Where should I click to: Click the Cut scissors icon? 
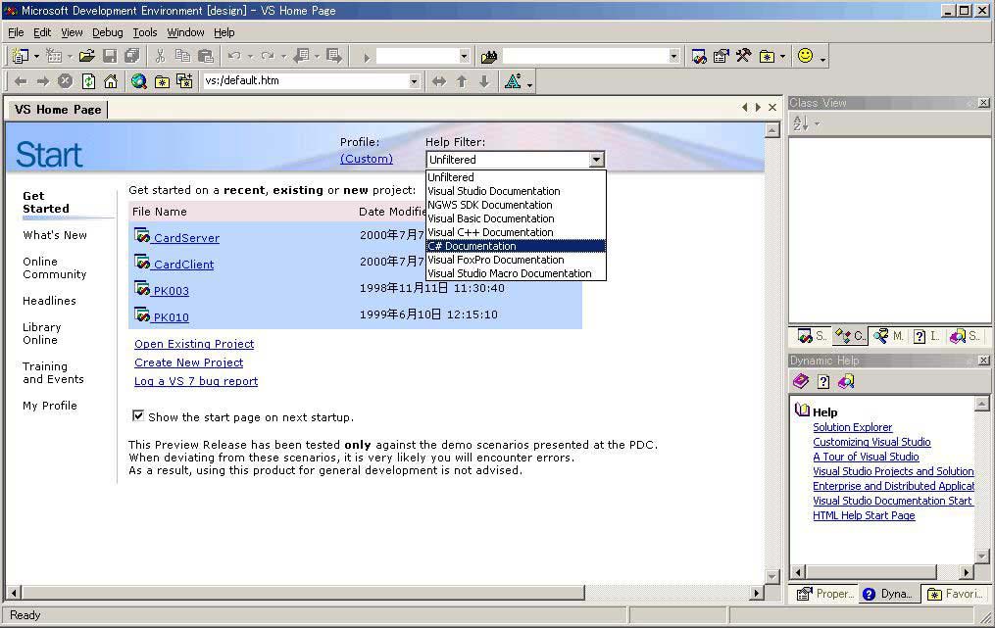click(x=160, y=56)
